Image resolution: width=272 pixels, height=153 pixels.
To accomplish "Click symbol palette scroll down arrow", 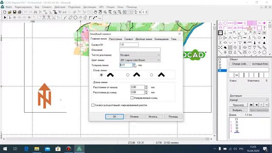I will coord(270,54).
